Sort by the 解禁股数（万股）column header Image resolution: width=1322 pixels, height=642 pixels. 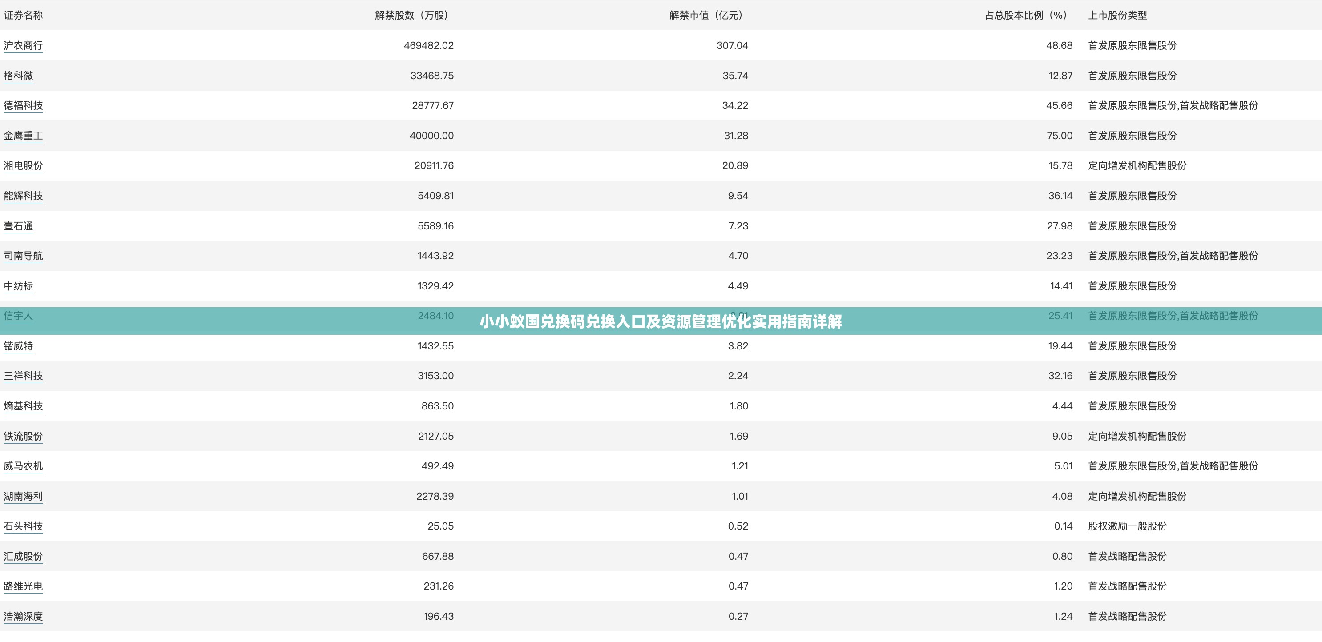411,15
